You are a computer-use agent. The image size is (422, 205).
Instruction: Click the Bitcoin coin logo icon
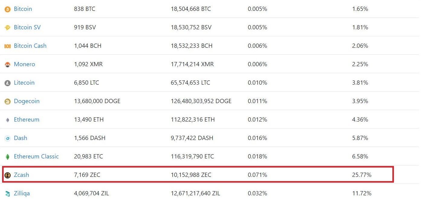point(8,9)
